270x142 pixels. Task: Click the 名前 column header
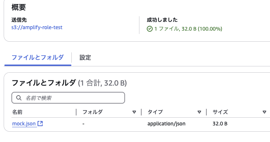coord(17,112)
